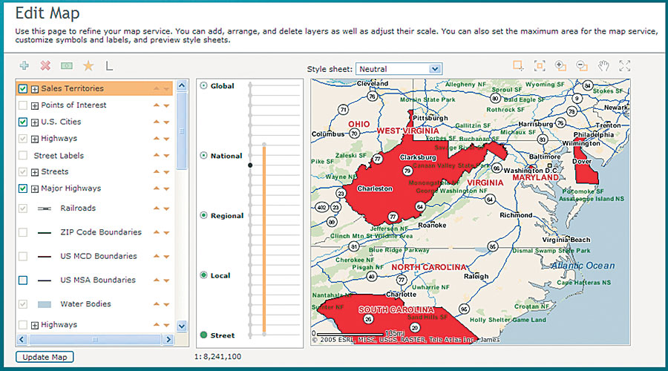Move Railroads layer up
Viewport: 668px width, 371px height.
coord(157,209)
